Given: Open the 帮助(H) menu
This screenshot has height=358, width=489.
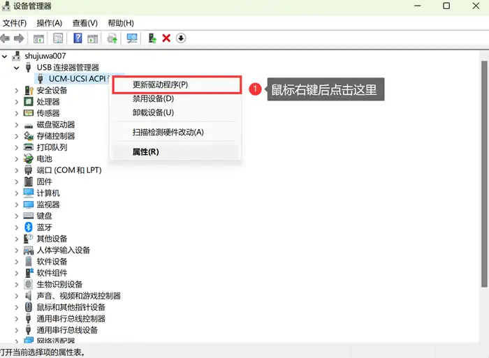Looking at the screenshot, I should click(121, 23).
